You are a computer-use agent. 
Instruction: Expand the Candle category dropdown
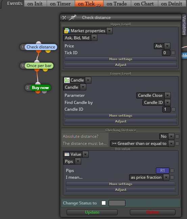88,80
